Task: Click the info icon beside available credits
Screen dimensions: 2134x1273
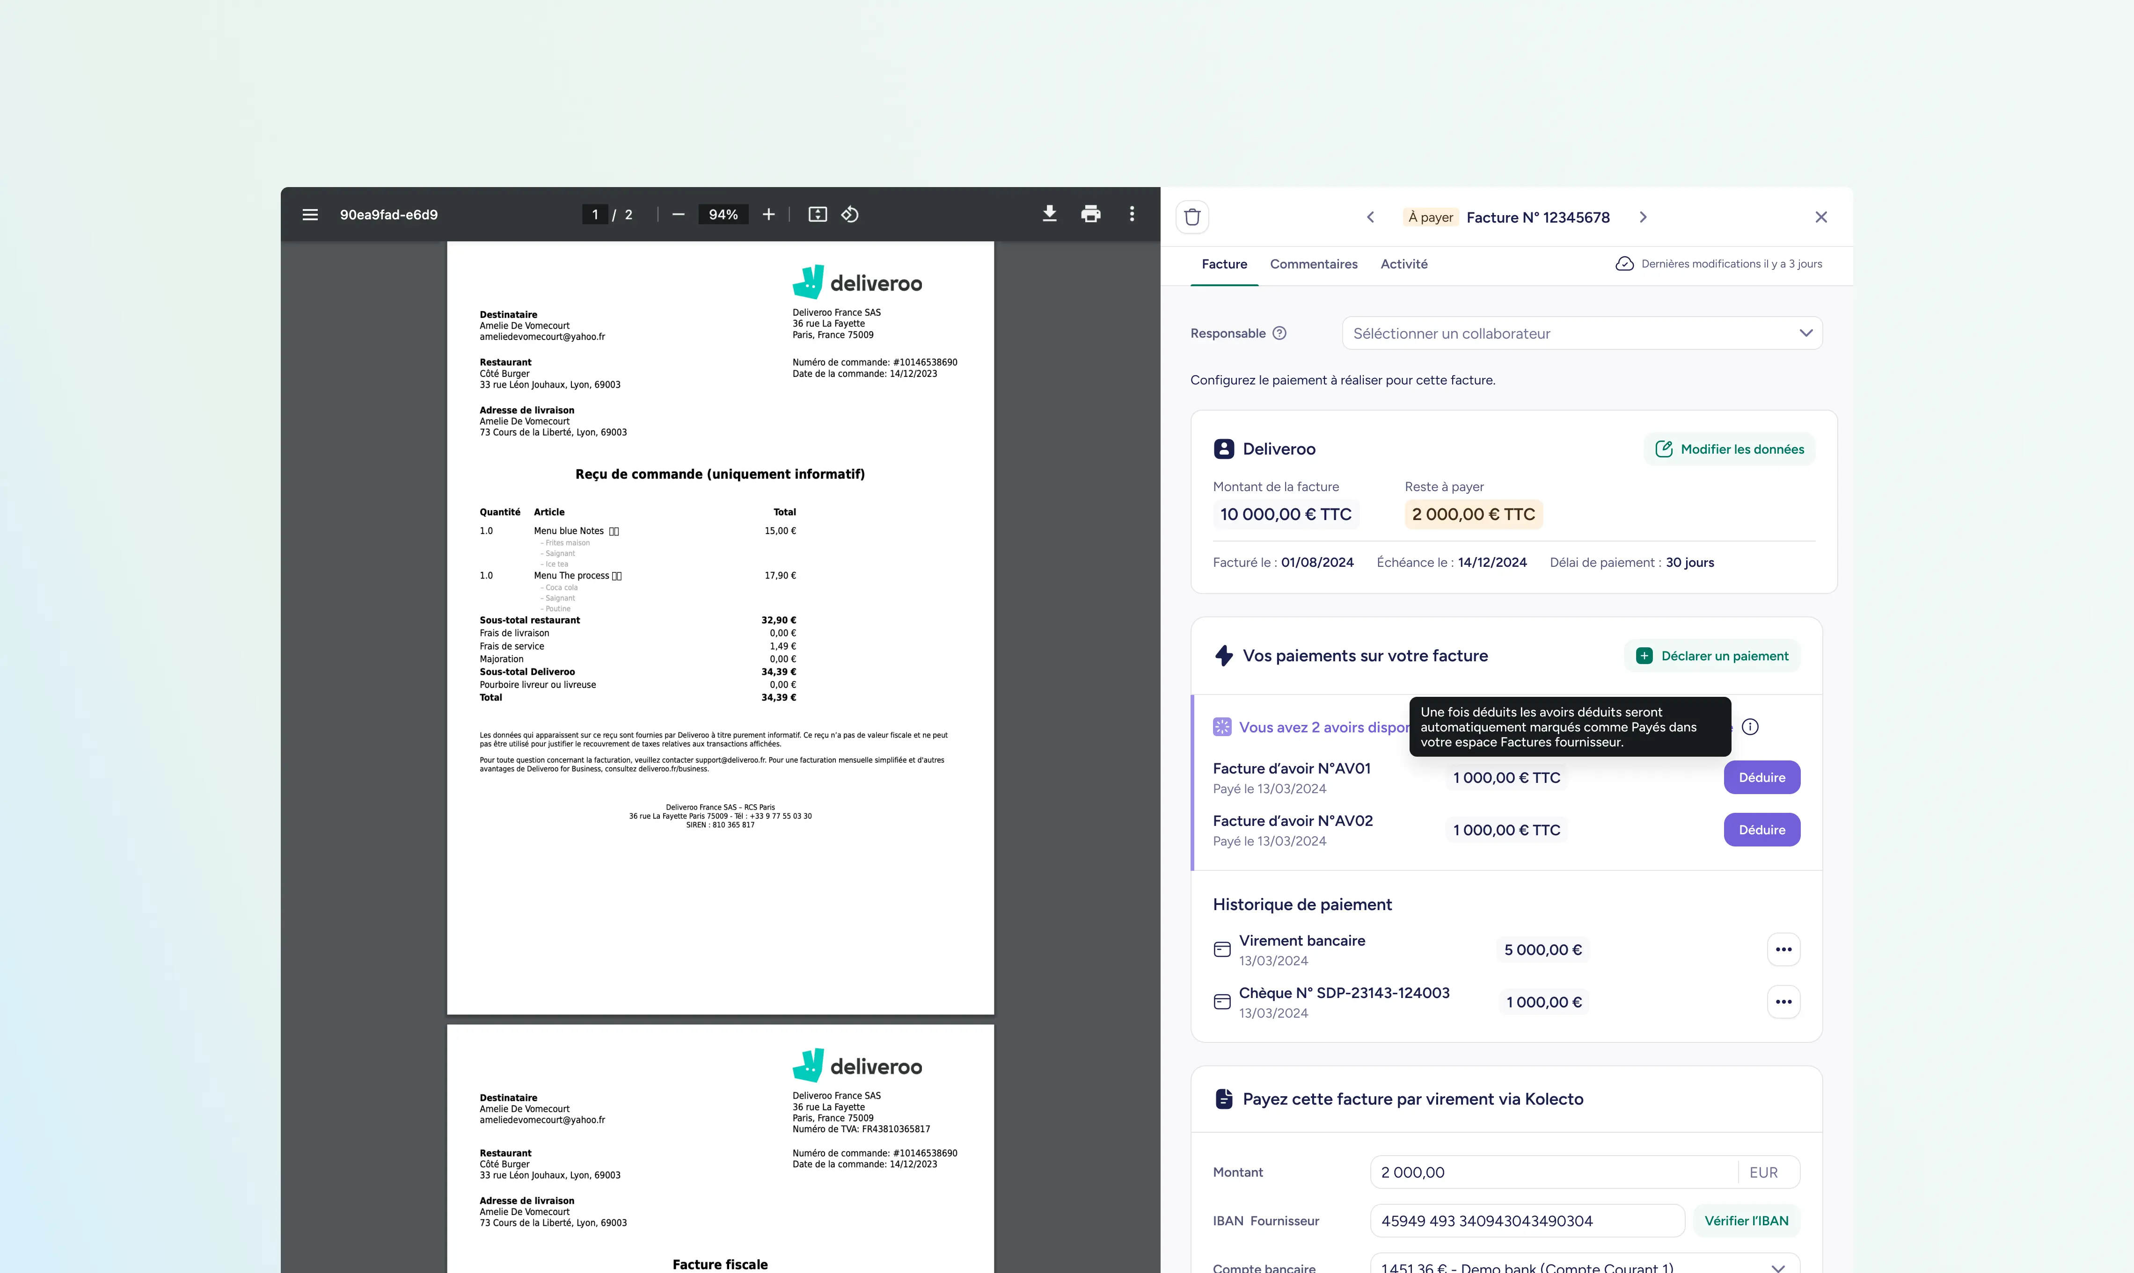Action: pos(1749,727)
